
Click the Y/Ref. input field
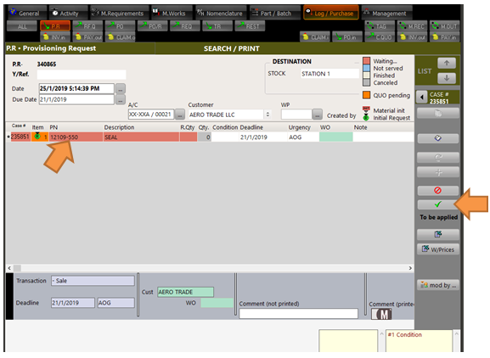point(82,75)
